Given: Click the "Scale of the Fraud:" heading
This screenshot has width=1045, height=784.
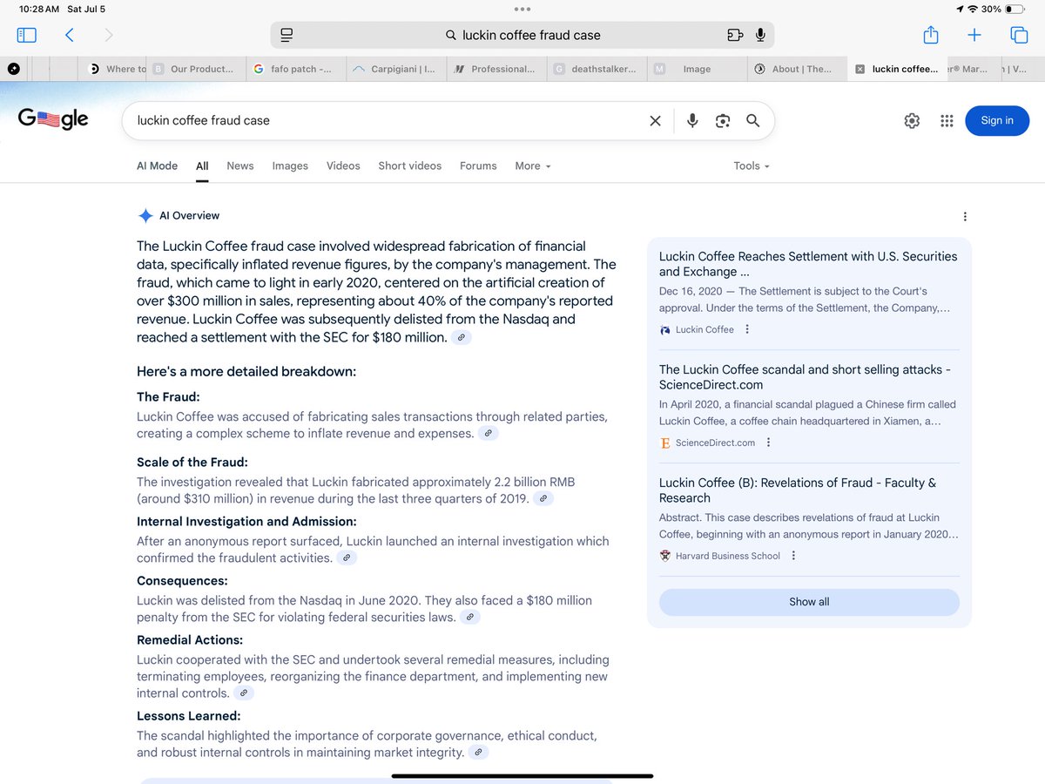Looking at the screenshot, I should click(192, 463).
